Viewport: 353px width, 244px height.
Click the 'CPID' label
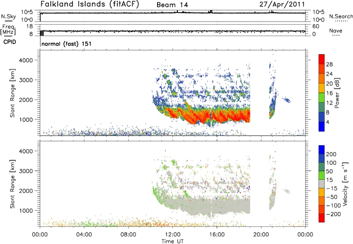10,42
